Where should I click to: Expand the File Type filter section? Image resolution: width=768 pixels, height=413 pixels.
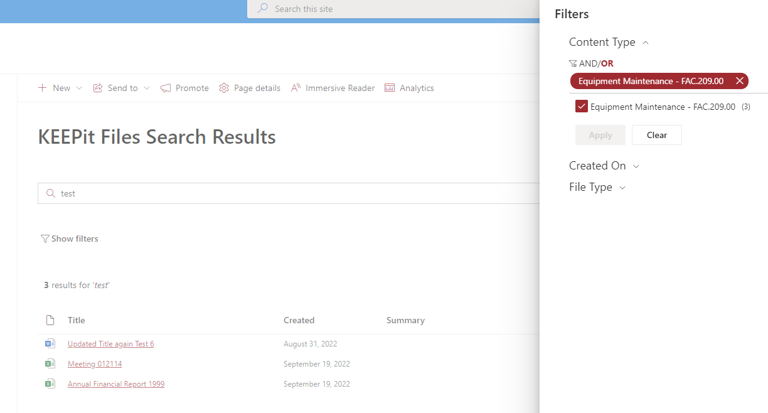point(622,187)
